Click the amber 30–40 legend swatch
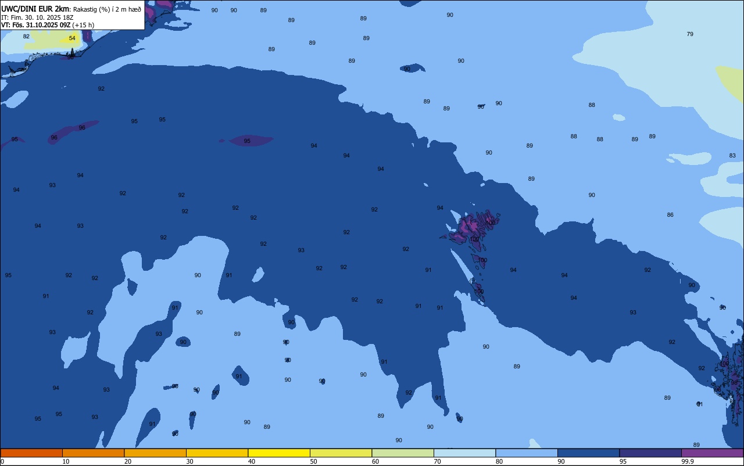 tap(217, 453)
